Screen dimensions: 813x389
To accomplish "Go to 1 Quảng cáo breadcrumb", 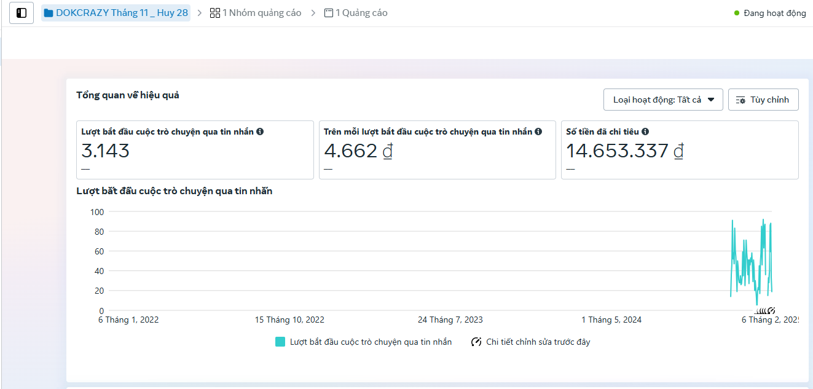I will click(x=356, y=13).
